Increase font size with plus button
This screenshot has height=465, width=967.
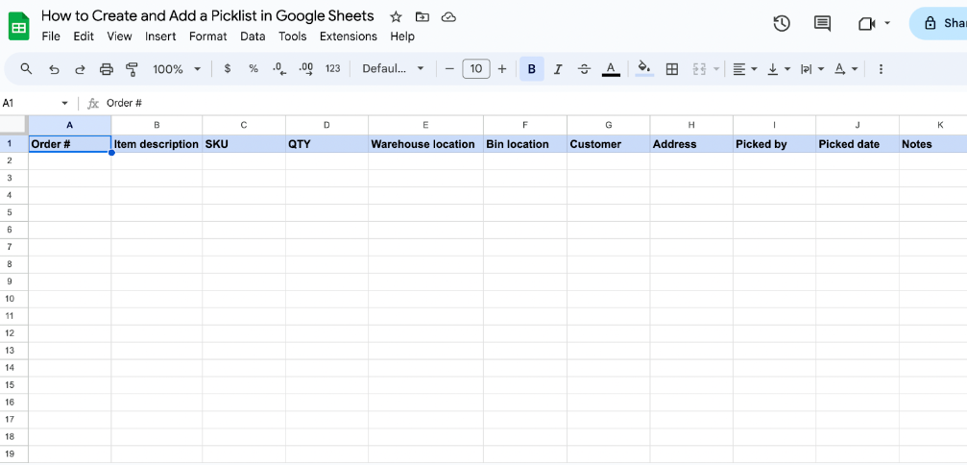pyautogui.click(x=502, y=69)
